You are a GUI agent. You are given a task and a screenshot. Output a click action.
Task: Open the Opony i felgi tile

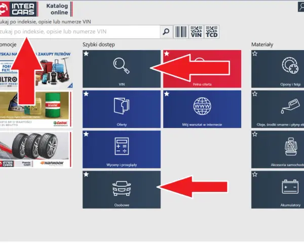tap(278, 69)
